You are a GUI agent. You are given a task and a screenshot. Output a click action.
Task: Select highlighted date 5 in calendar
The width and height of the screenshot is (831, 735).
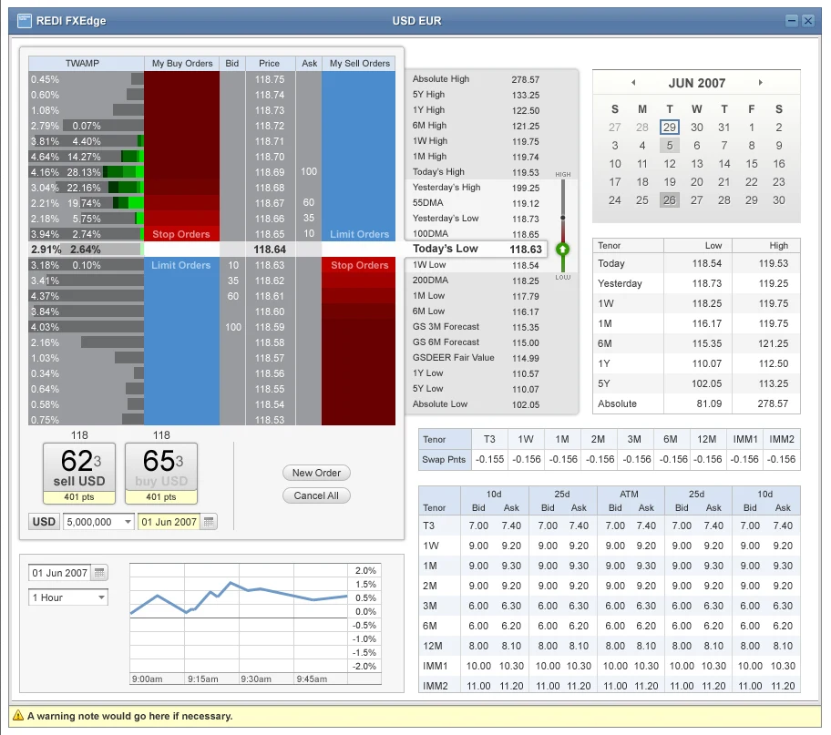(670, 145)
